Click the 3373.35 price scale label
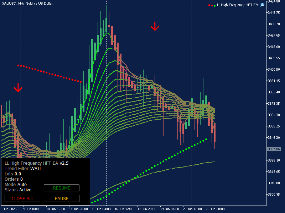 coord(274,103)
